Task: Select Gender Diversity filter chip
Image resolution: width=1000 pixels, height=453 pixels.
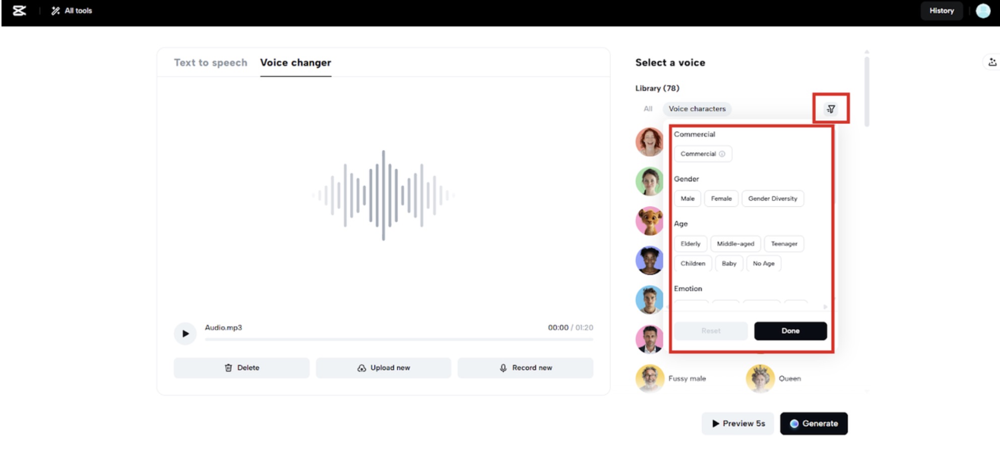Action: click(772, 199)
